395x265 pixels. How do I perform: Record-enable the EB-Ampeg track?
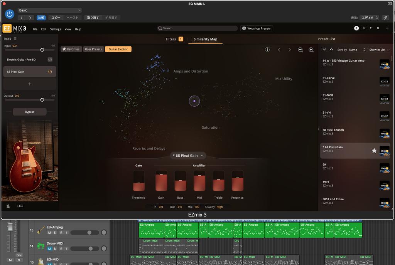[61, 233]
